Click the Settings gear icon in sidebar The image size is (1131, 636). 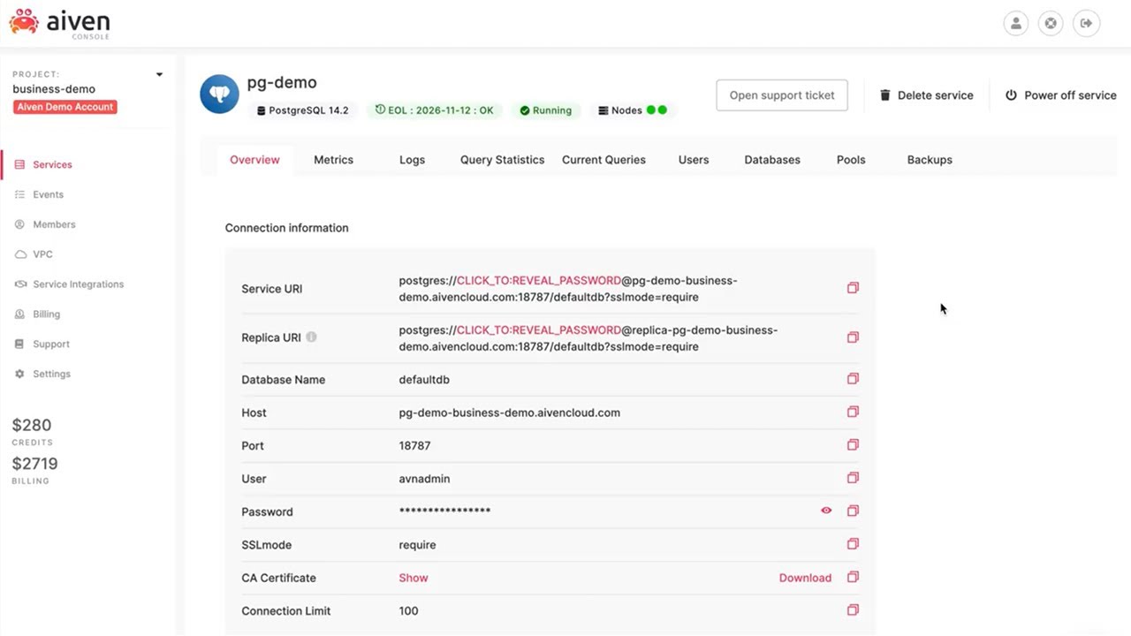click(x=19, y=374)
